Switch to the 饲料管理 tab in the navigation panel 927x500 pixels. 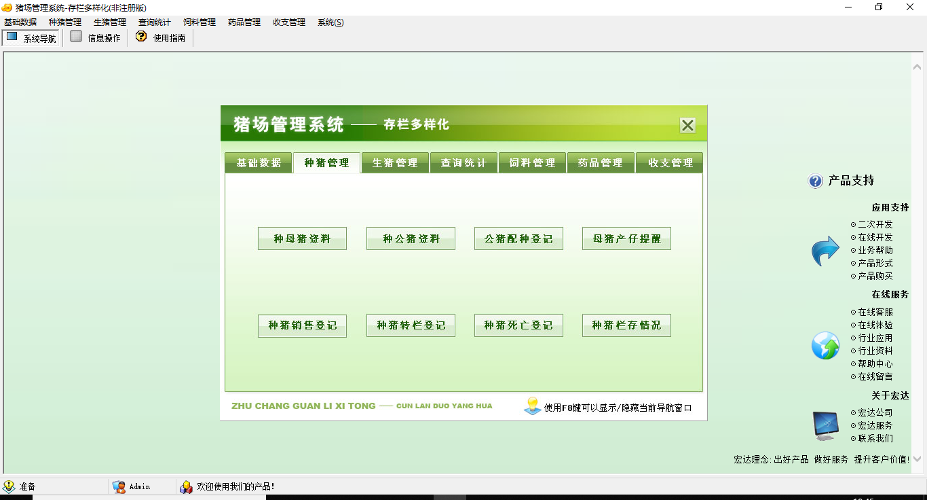tap(533, 163)
